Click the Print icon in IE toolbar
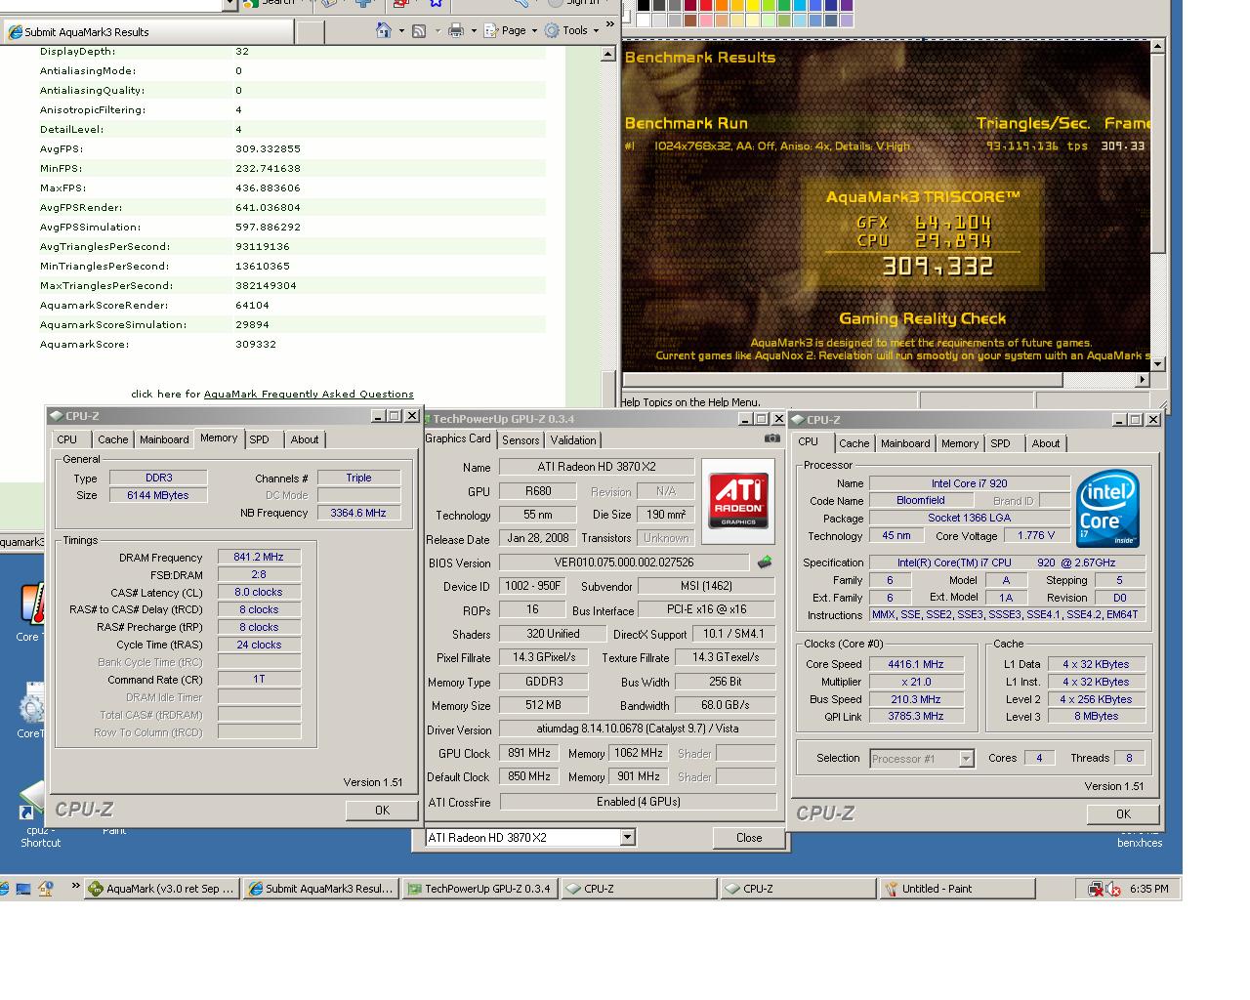Image resolution: width=1250 pixels, height=1000 pixels. click(x=456, y=30)
